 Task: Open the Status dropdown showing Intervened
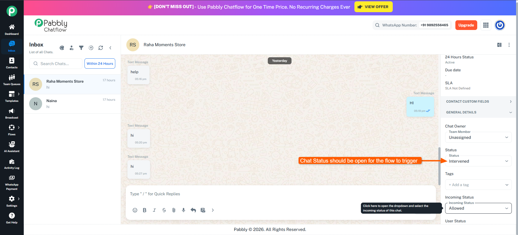478,161
